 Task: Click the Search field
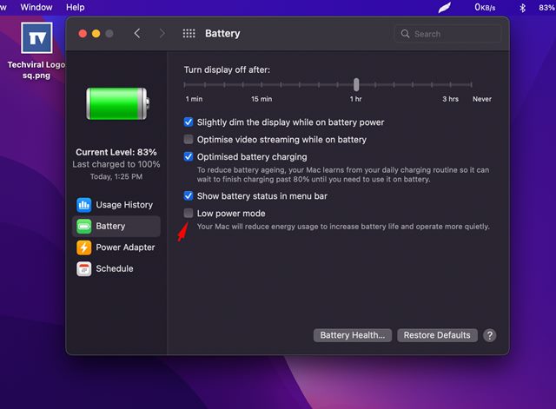[x=448, y=34]
